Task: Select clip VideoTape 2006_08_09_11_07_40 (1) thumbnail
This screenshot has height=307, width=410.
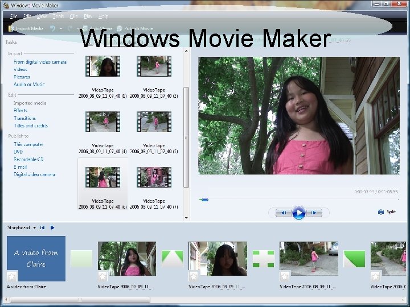Action: [x=102, y=67]
